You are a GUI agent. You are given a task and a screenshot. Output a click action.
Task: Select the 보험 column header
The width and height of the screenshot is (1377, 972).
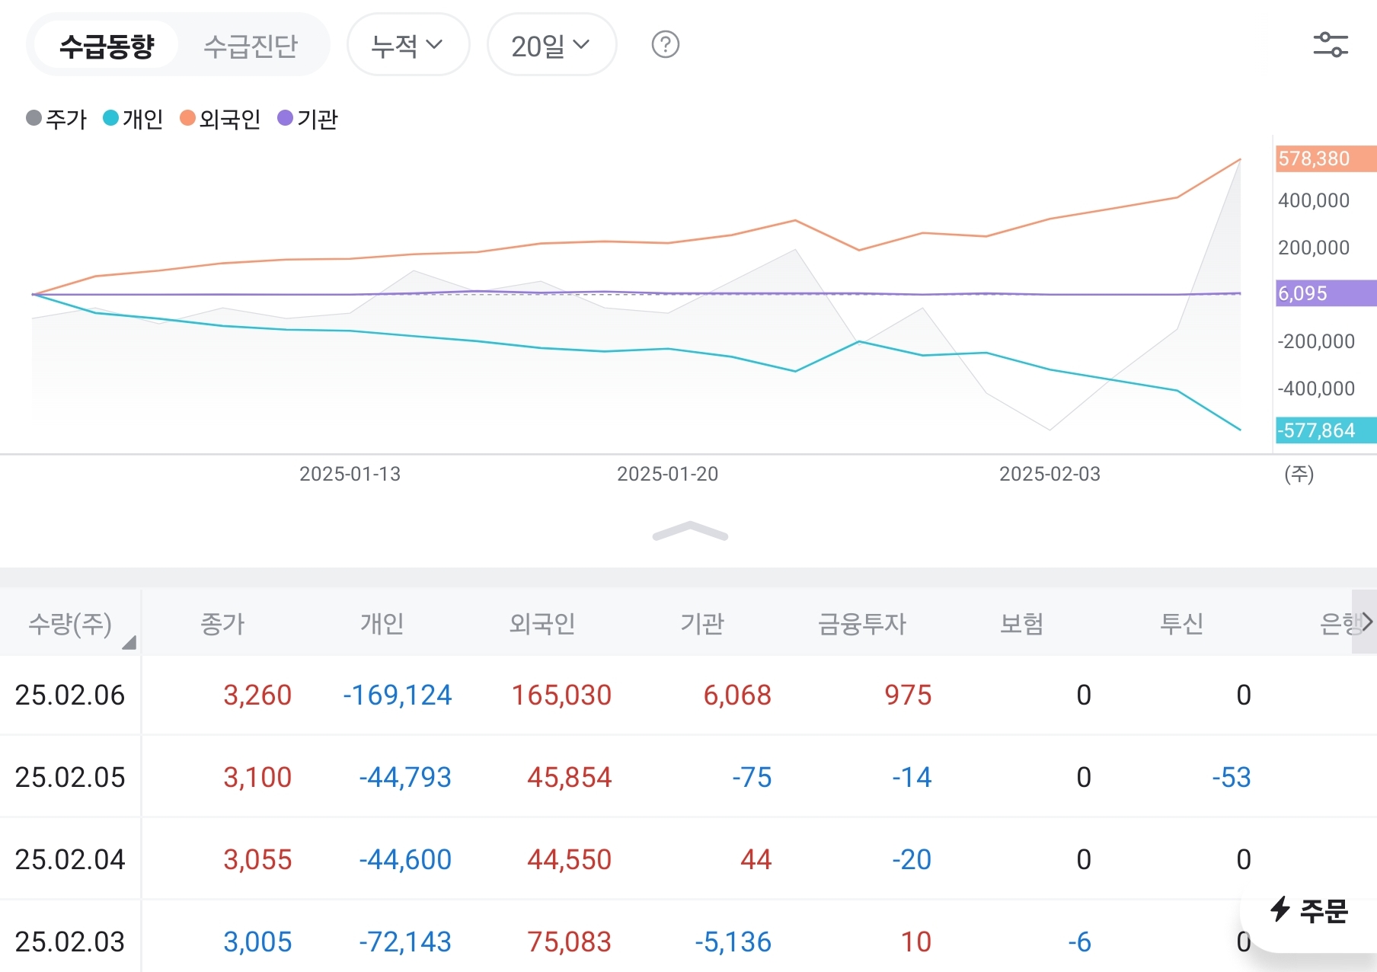click(1022, 624)
